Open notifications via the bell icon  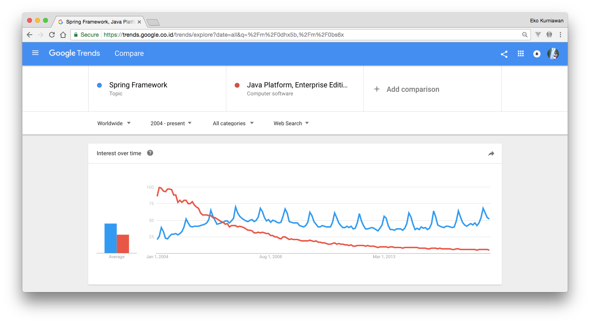pos(537,53)
